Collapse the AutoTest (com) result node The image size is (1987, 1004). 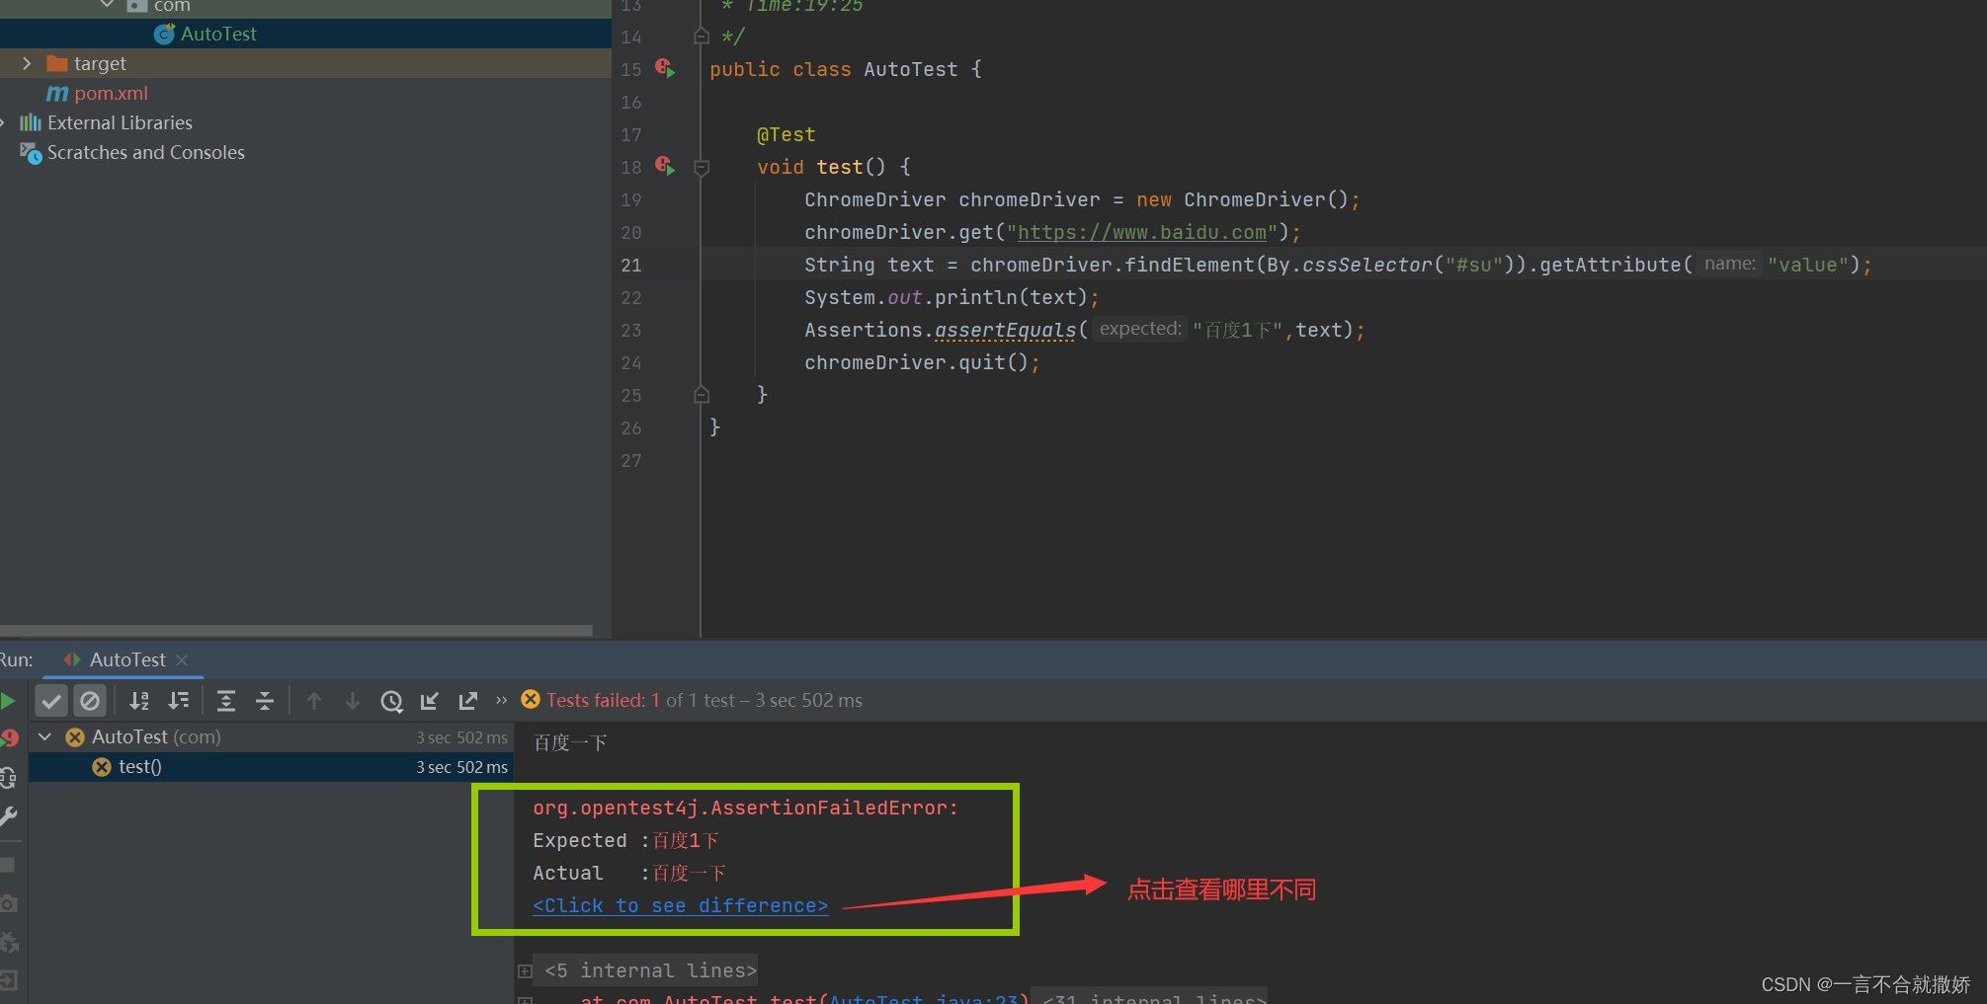tap(44, 737)
